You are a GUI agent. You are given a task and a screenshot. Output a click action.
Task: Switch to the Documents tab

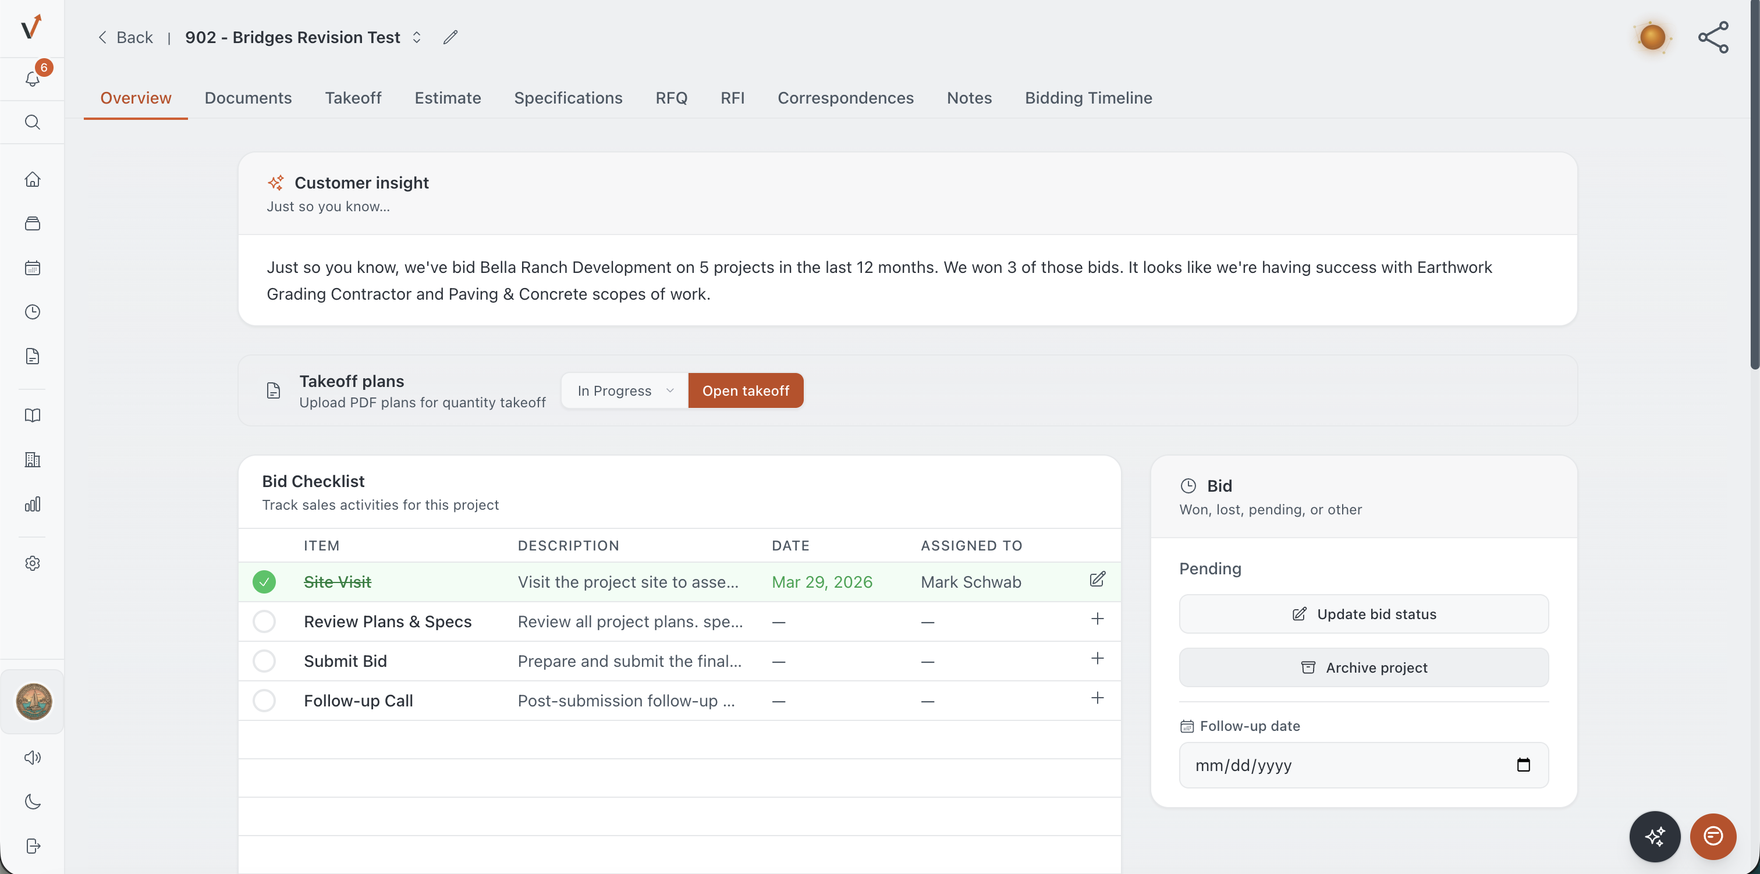point(248,98)
